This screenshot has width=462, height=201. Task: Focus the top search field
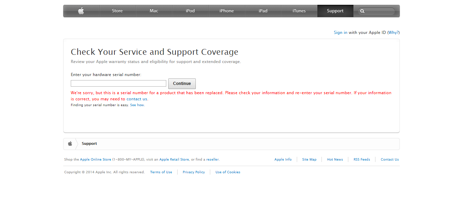point(376,11)
